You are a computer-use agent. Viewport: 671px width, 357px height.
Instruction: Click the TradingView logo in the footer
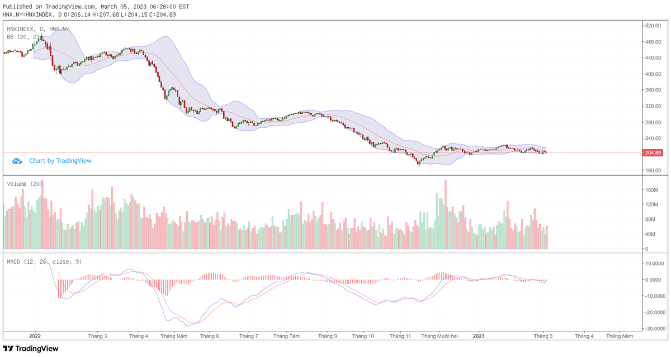point(31,349)
